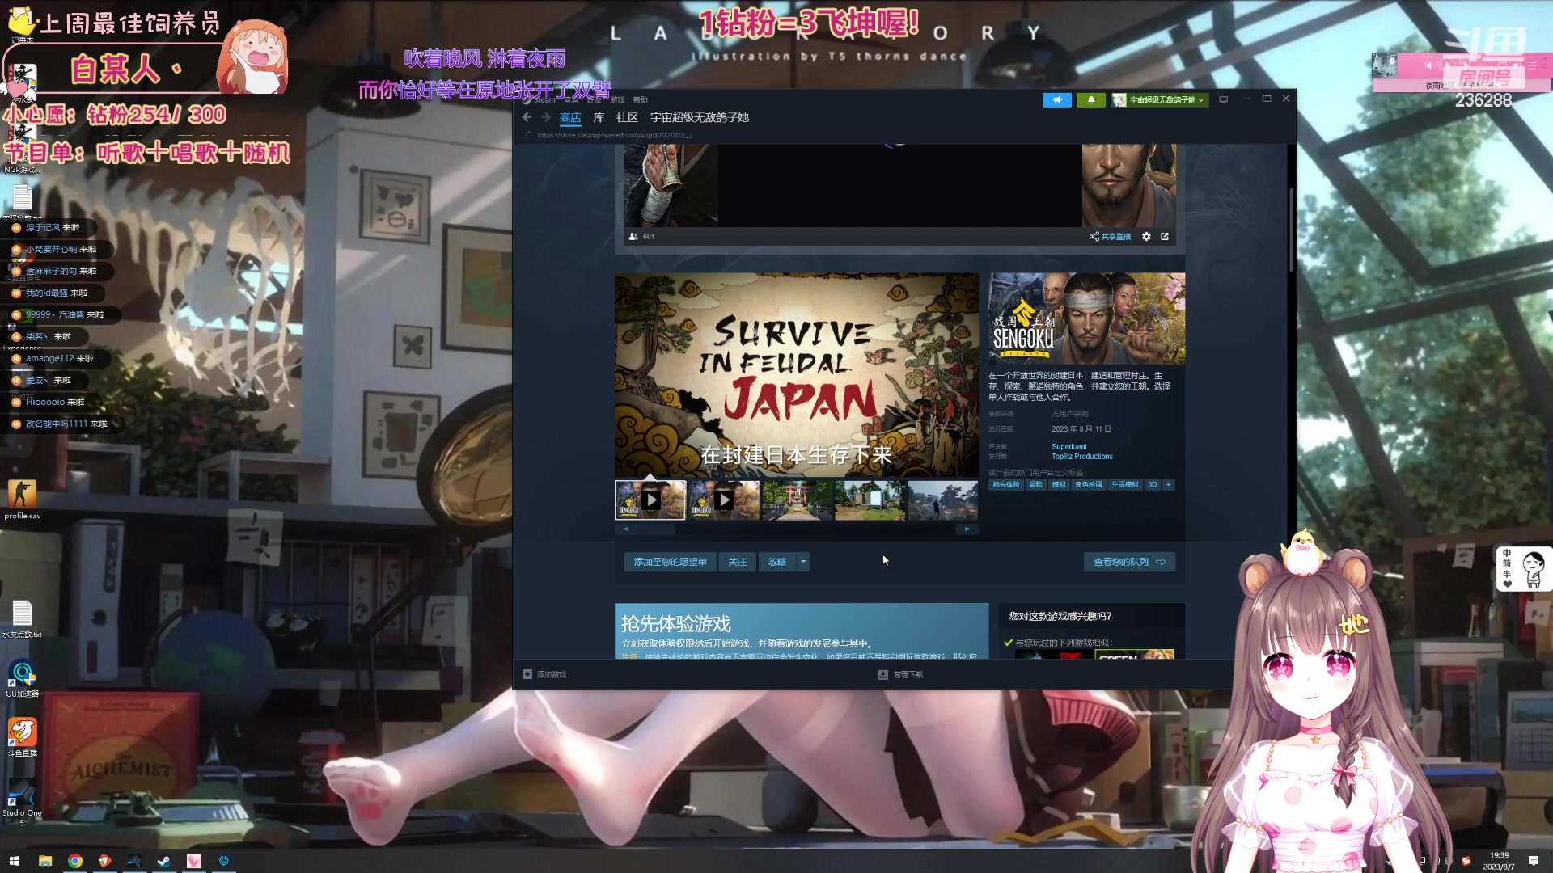Open Google Chrome from the taskbar

[x=75, y=861]
